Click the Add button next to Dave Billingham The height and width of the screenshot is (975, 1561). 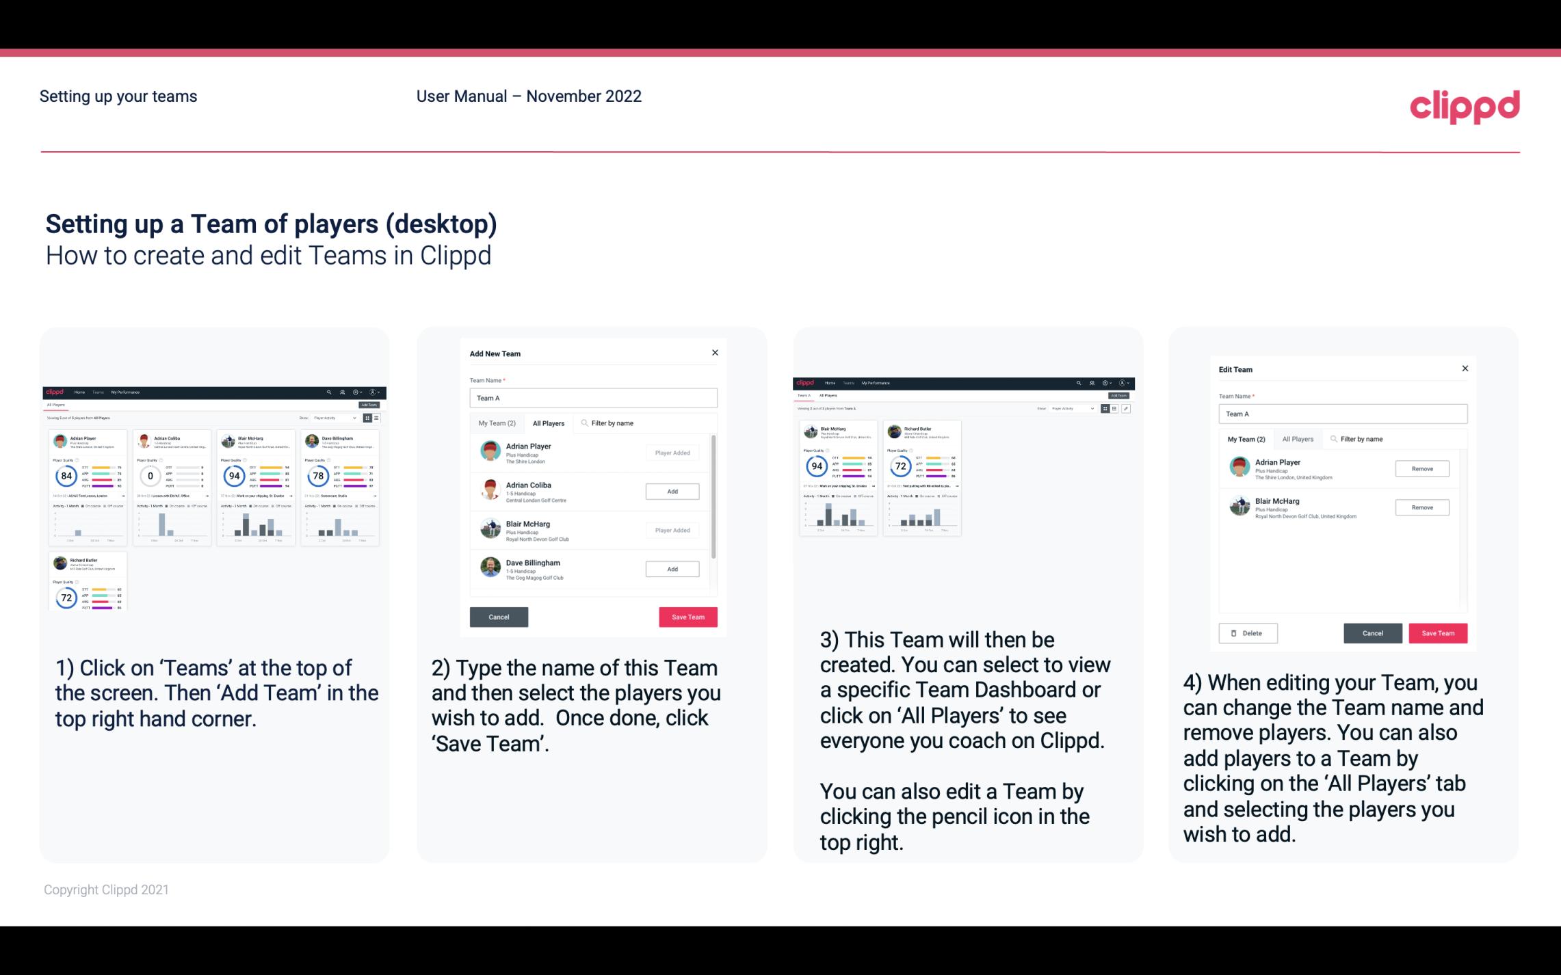tap(671, 570)
